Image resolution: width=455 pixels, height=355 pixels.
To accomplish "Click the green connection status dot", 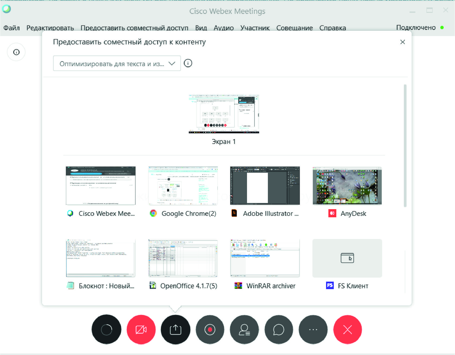I will click(x=442, y=27).
